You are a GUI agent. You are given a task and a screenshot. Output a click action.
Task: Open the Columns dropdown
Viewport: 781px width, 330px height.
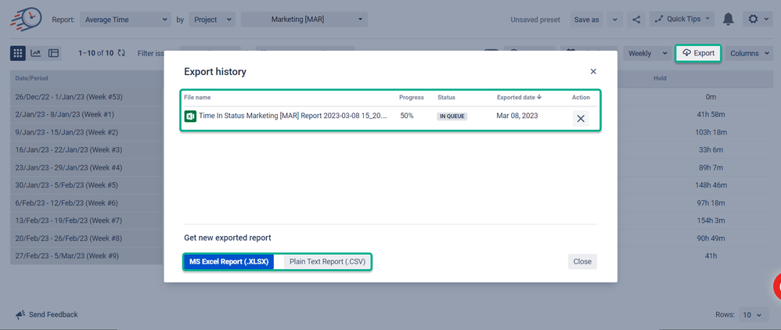click(x=749, y=53)
